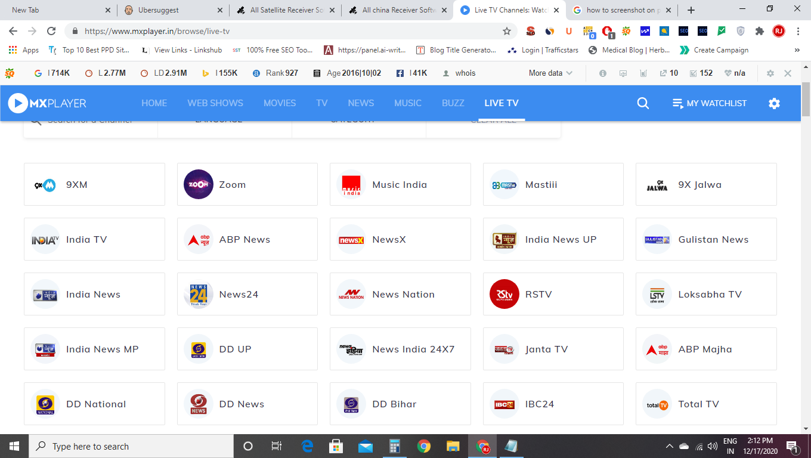Open the TV navigation tab

322,103
